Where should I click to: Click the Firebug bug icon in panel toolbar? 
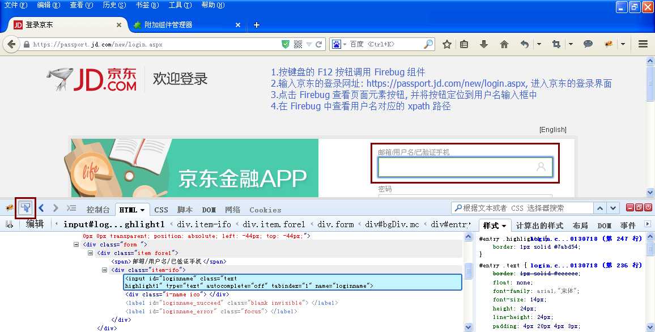click(8, 208)
